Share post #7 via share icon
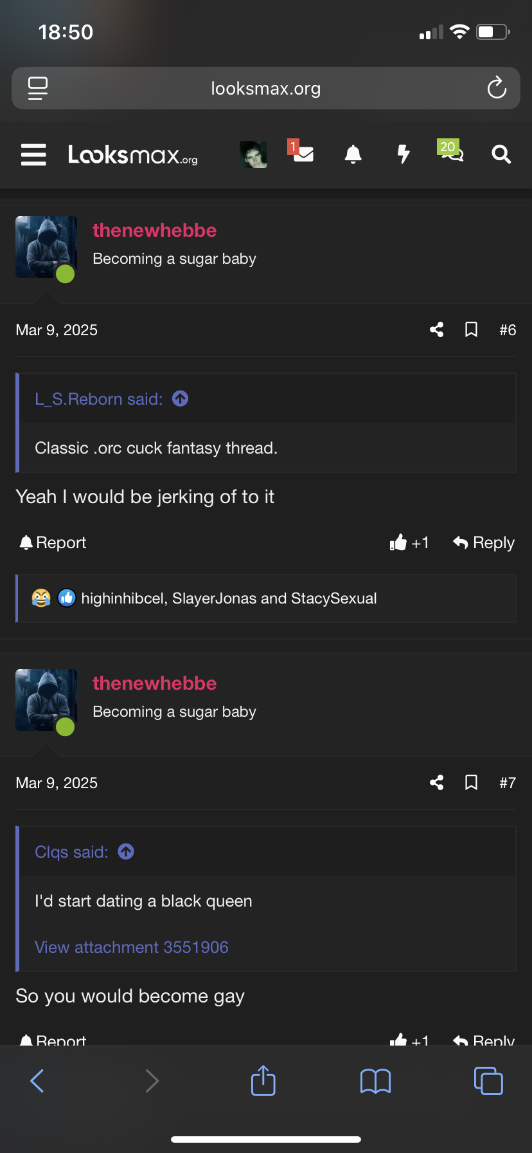532x1153 pixels. (437, 783)
